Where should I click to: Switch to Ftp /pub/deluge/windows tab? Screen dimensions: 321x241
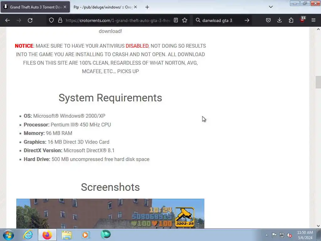[105, 7]
